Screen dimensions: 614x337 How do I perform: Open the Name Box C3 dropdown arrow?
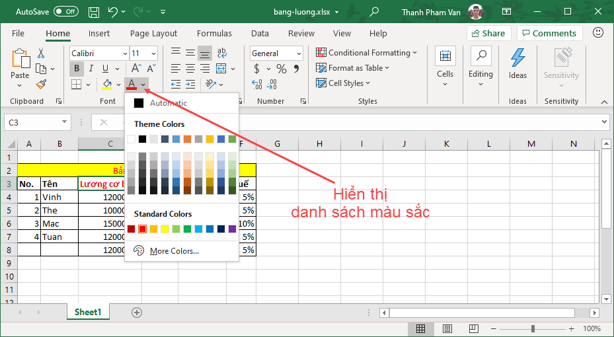pyautogui.click(x=64, y=122)
